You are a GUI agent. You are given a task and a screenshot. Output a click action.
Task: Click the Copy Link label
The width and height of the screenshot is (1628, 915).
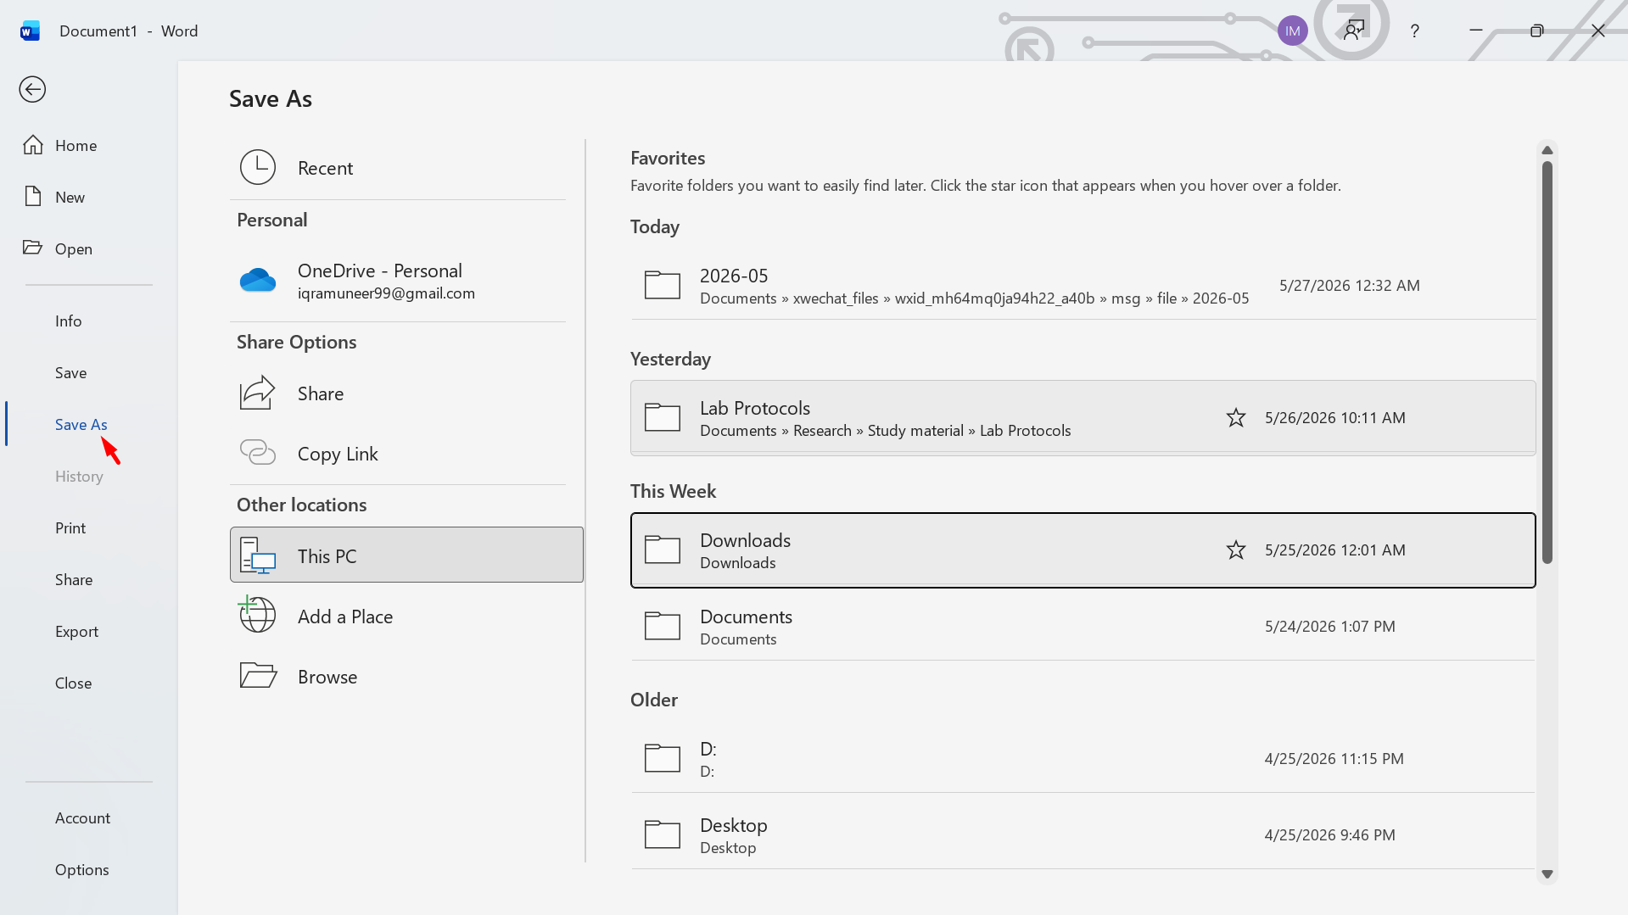pos(338,454)
